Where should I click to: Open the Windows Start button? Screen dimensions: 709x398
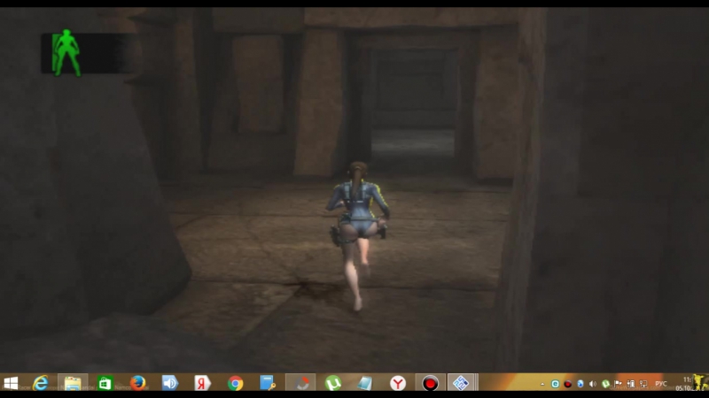(x=11, y=384)
